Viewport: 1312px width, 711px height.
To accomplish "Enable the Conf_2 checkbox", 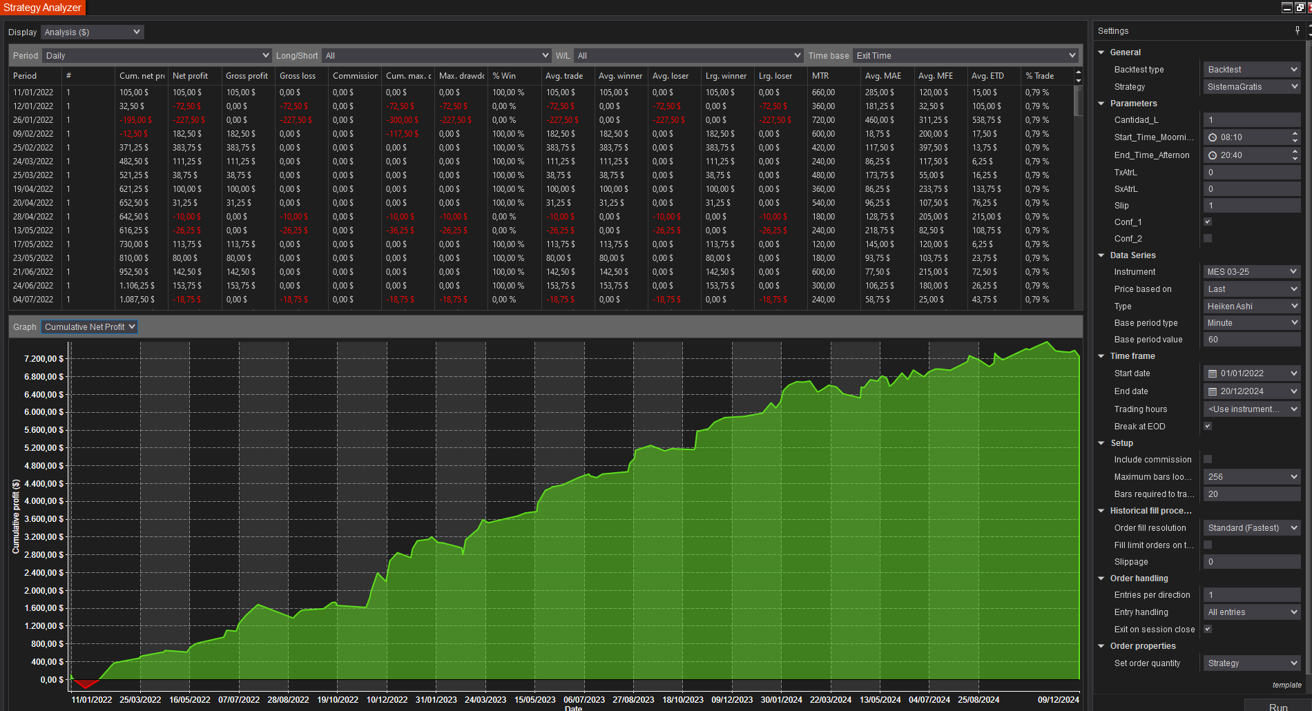I will pyautogui.click(x=1208, y=238).
